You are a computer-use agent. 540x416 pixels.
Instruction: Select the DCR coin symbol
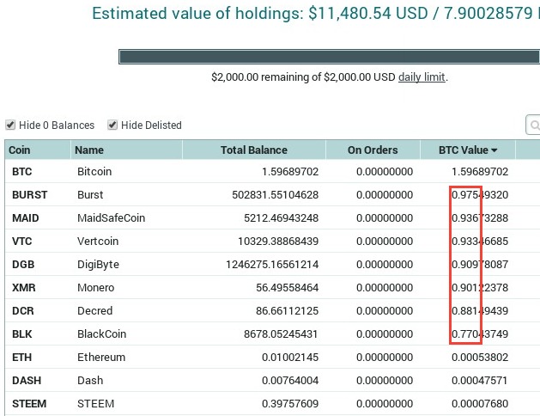[x=23, y=310]
